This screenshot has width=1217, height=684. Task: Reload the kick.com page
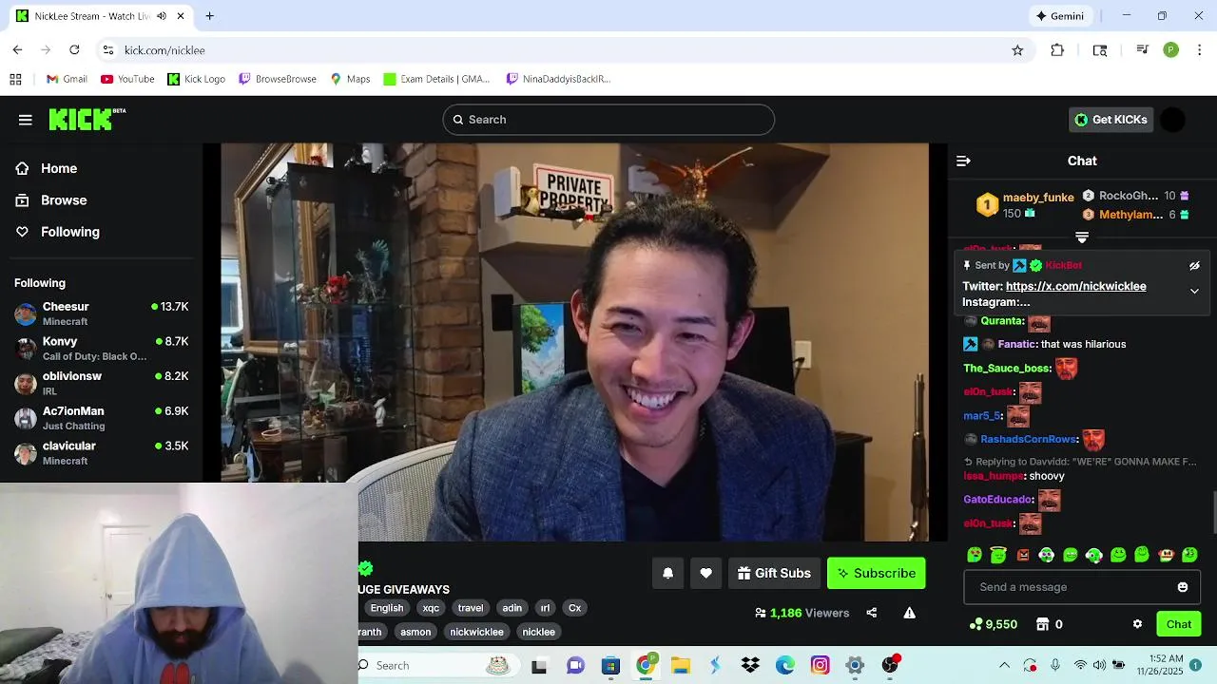(x=74, y=49)
